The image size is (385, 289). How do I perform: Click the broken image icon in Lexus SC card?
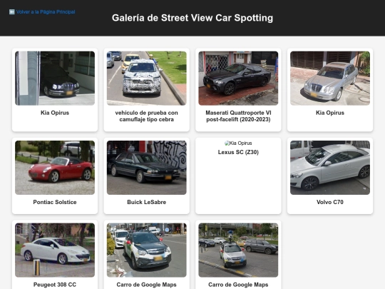(x=227, y=143)
